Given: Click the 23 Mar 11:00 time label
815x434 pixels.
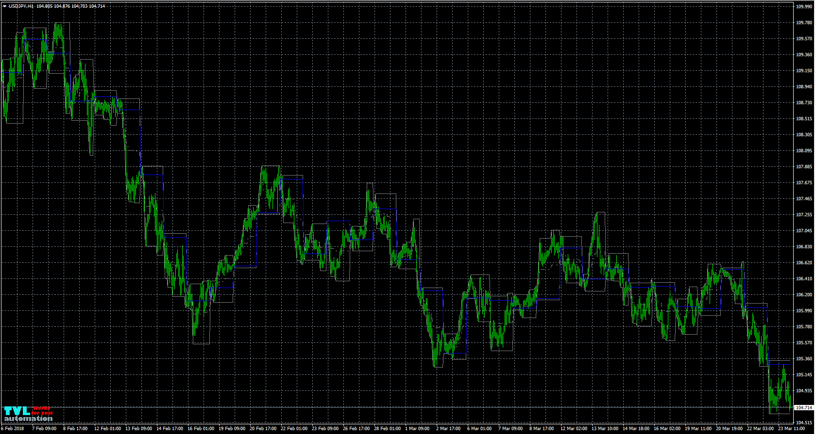Looking at the screenshot, I should [792, 429].
